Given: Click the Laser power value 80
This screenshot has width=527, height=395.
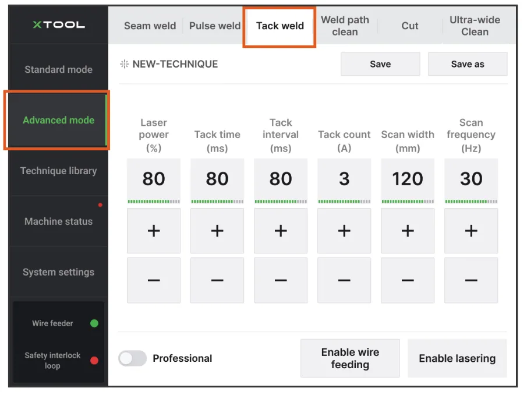Looking at the screenshot, I should point(154,178).
